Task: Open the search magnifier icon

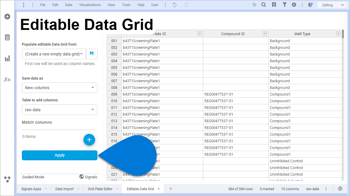Action: 264,5
